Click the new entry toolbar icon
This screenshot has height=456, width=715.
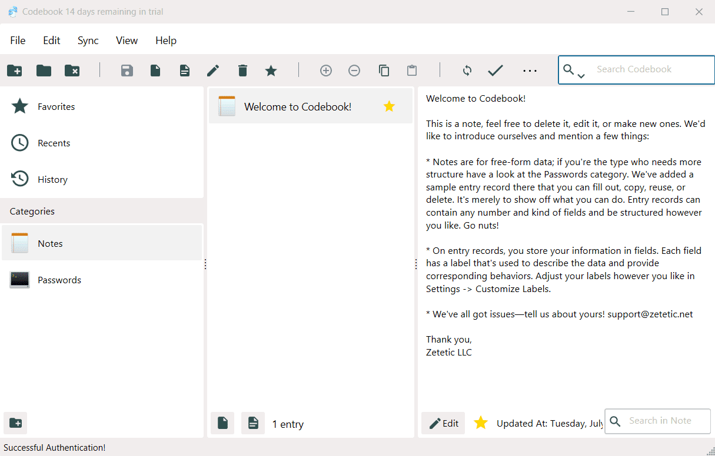click(155, 71)
